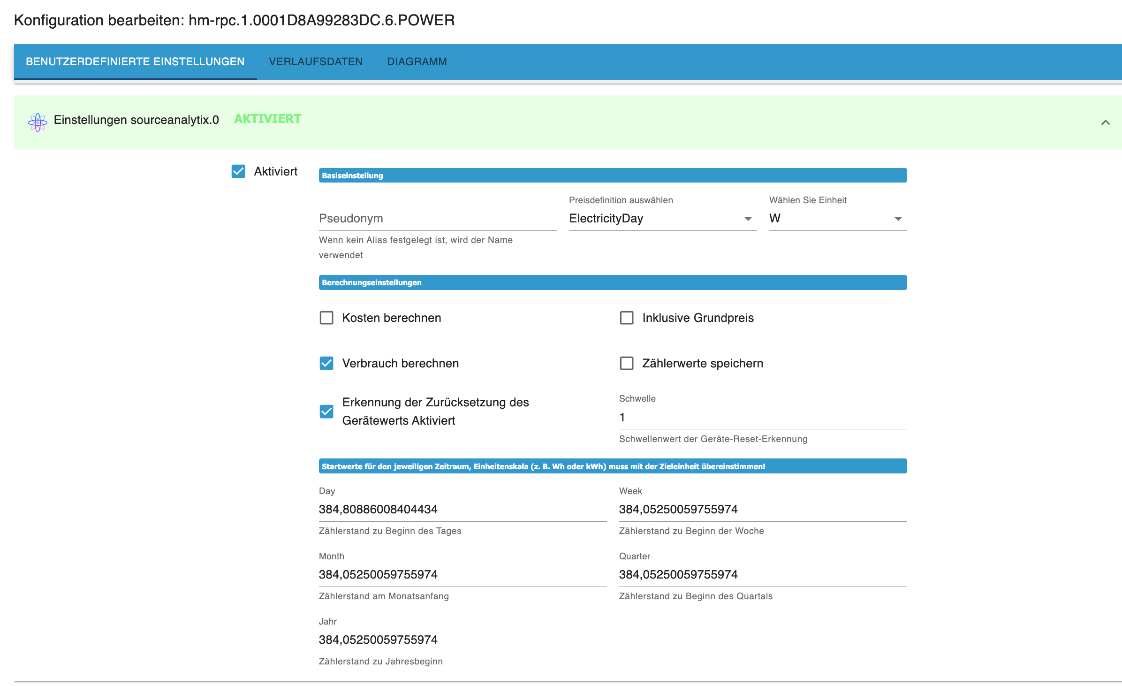Viewport: 1122px width, 686px height.
Task: Open the Preisdefinition auswählen dropdown
Action: click(662, 219)
